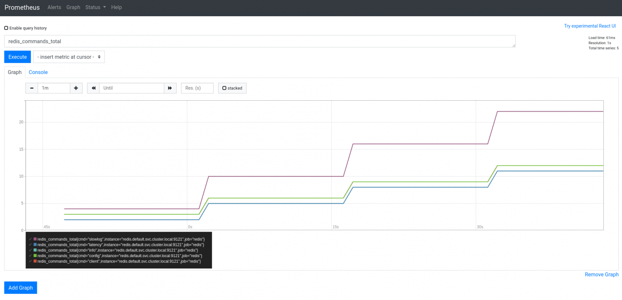The image size is (622, 300).
Task: Click the Until time input field
Action: coord(132,88)
